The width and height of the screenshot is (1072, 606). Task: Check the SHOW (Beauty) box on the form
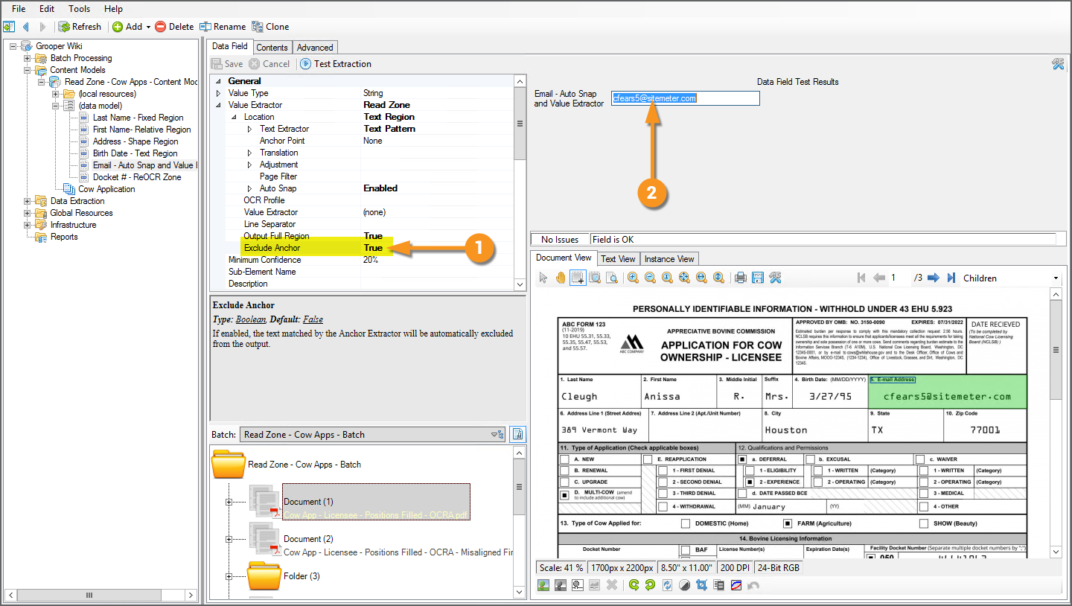pos(923,523)
